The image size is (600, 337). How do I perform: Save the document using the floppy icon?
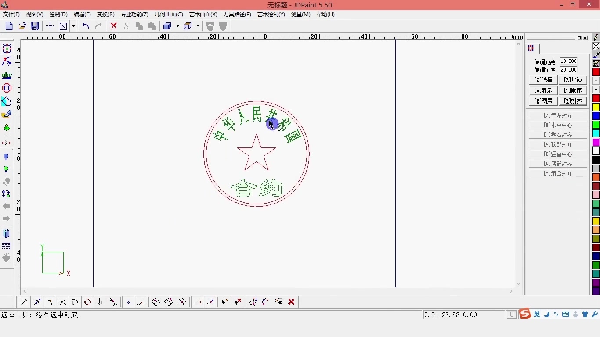[x=35, y=26]
